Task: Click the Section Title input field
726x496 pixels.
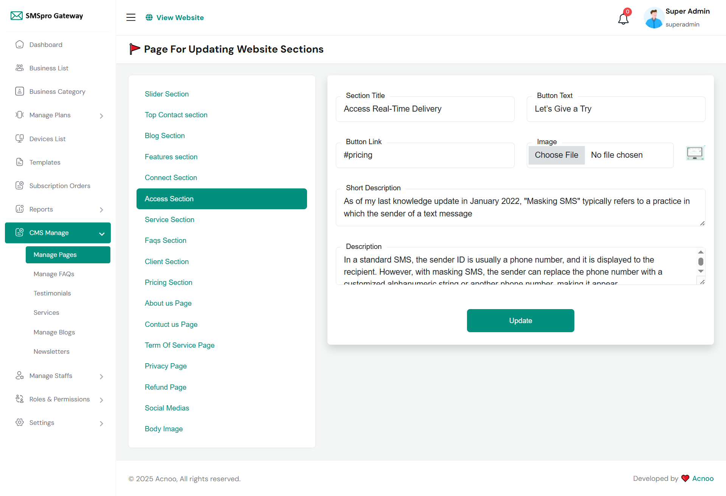Action: click(425, 109)
